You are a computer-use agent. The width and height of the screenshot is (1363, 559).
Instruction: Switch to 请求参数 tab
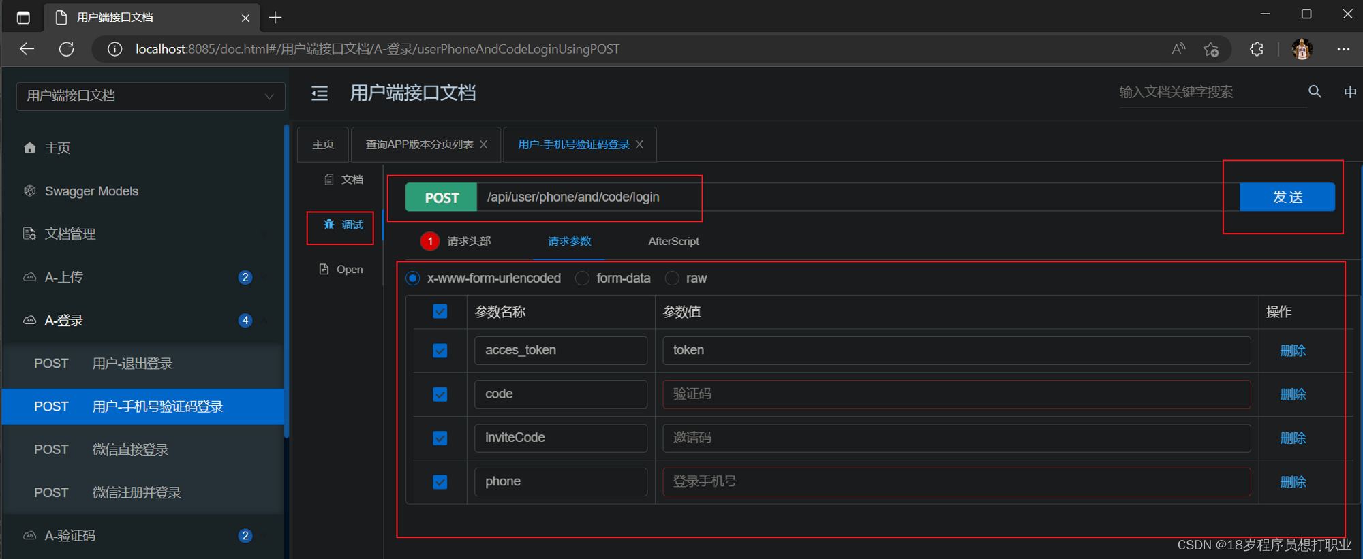click(x=569, y=241)
